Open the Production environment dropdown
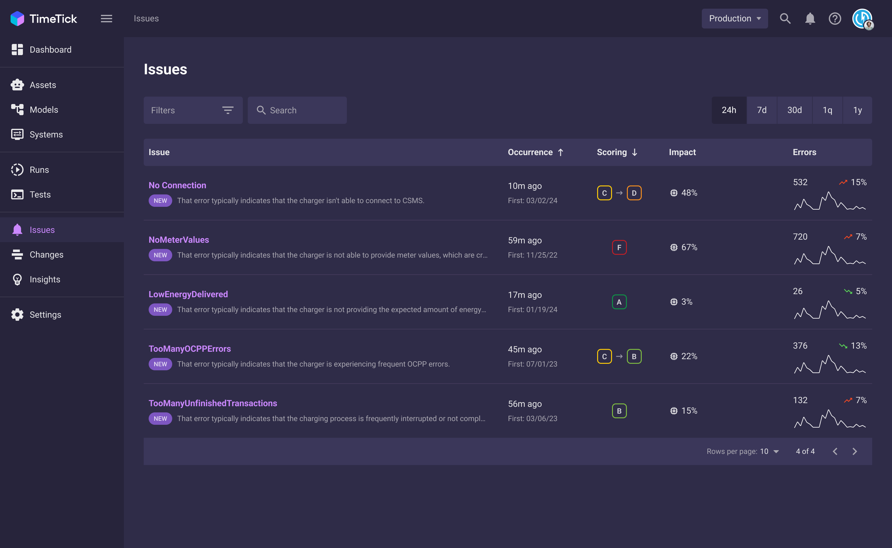892x548 pixels. tap(734, 19)
